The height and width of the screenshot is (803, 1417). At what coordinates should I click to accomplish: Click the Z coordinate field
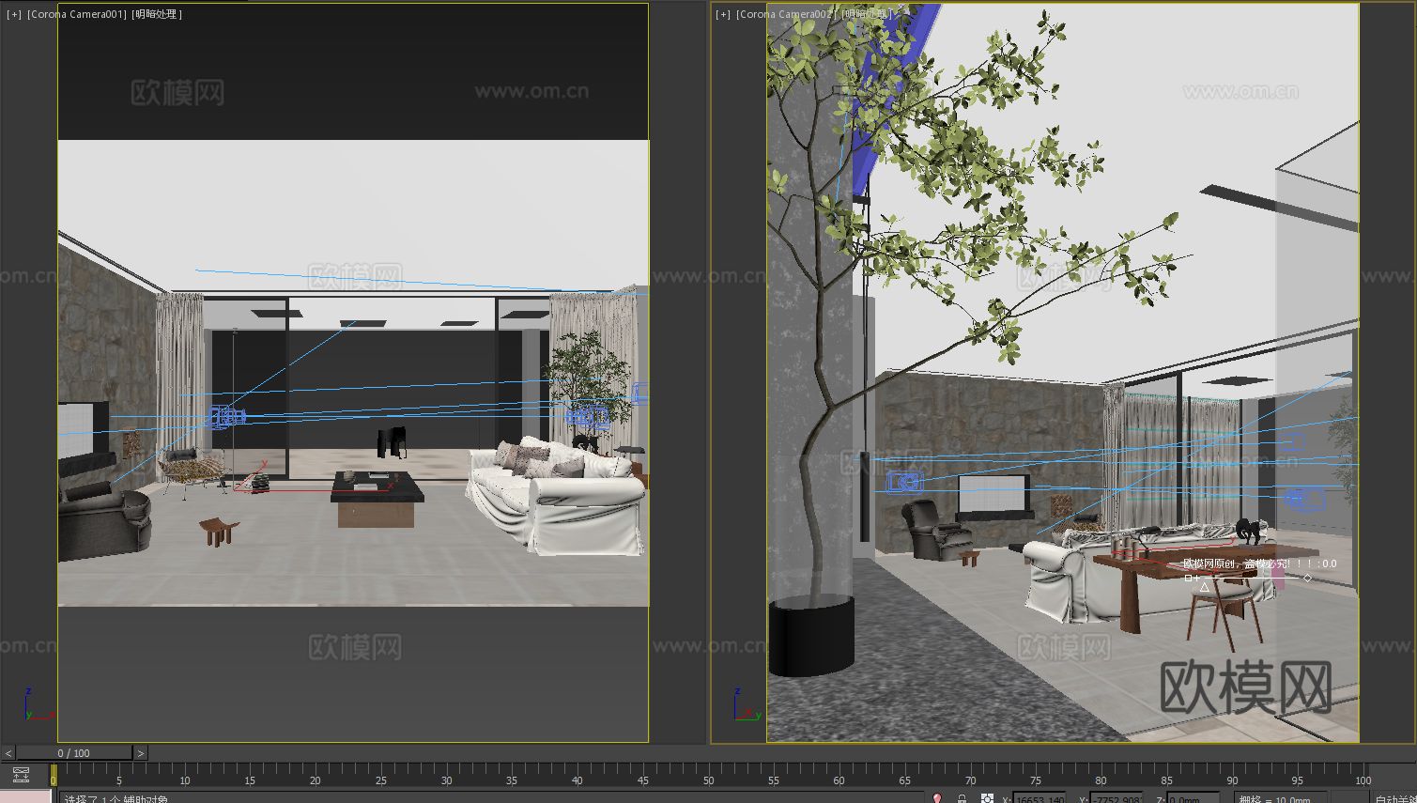(x=1193, y=798)
